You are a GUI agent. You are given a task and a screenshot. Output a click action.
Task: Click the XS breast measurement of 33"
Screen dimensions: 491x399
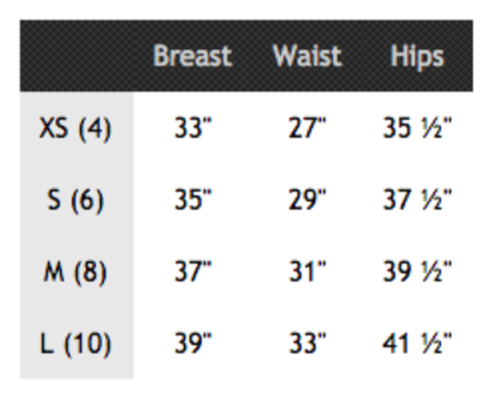(193, 128)
